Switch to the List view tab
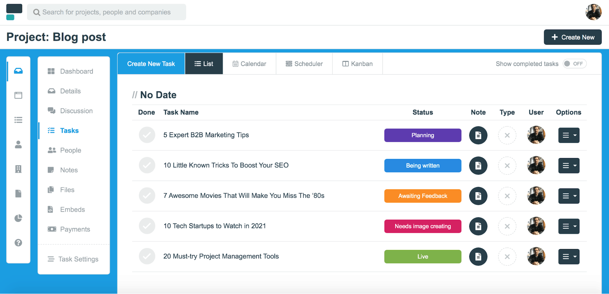609x294 pixels. (x=204, y=64)
